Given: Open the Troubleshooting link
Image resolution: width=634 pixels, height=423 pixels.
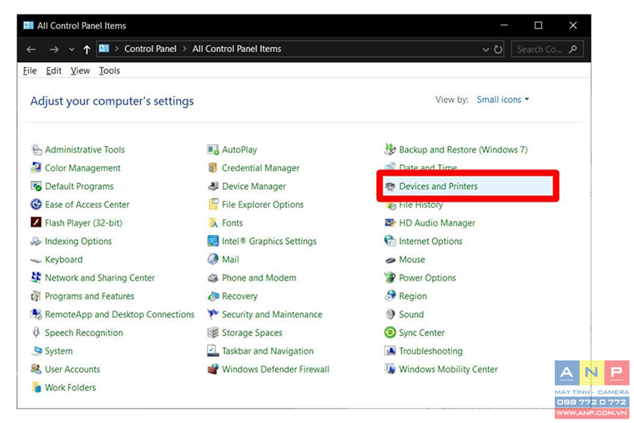Looking at the screenshot, I should pos(431,351).
